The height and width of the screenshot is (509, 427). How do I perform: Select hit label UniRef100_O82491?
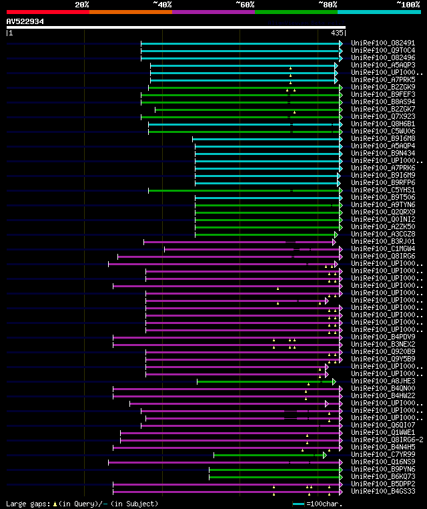tap(383, 43)
